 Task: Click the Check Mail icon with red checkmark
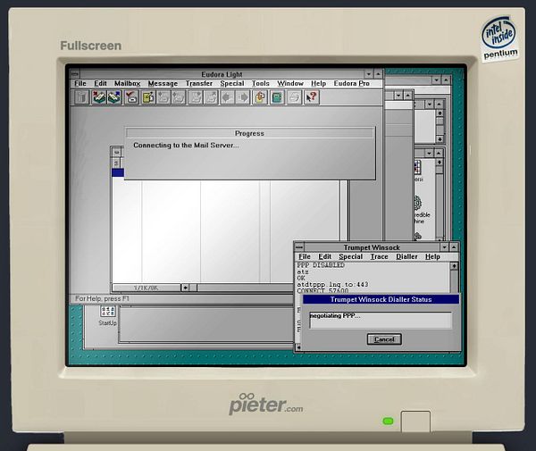(x=131, y=97)
